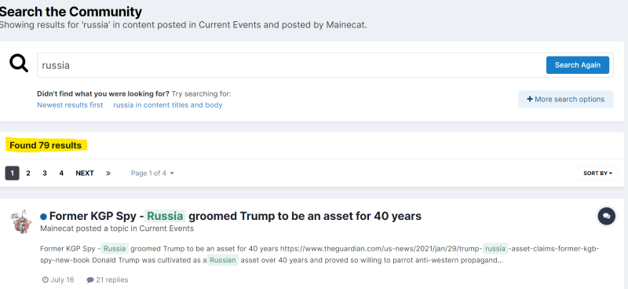
Task: Expand More search options panel
Action: (565, 99)
